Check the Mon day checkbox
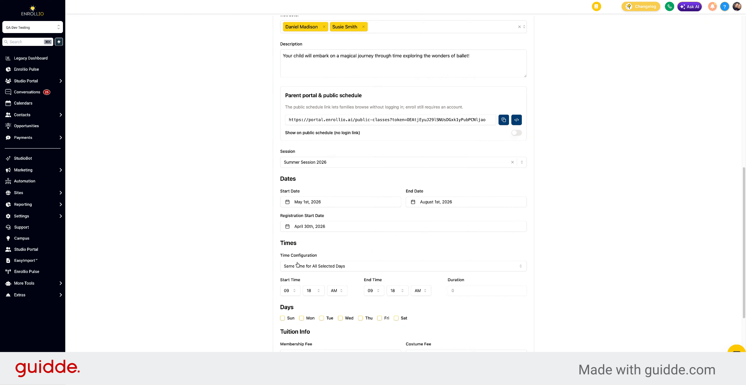Viewport: 746px width, 385px height. [302, 318]
